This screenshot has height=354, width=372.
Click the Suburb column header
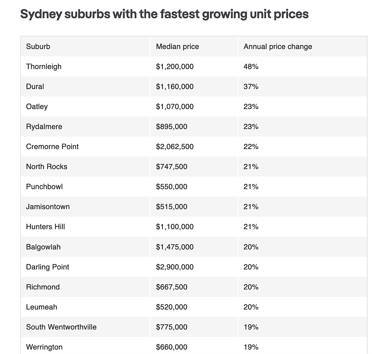[x=38, y=47]
